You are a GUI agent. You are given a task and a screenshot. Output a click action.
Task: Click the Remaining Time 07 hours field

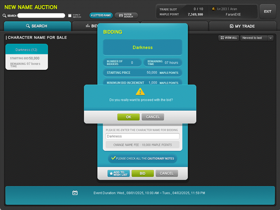pyautogui.click(x=163, y=63)
